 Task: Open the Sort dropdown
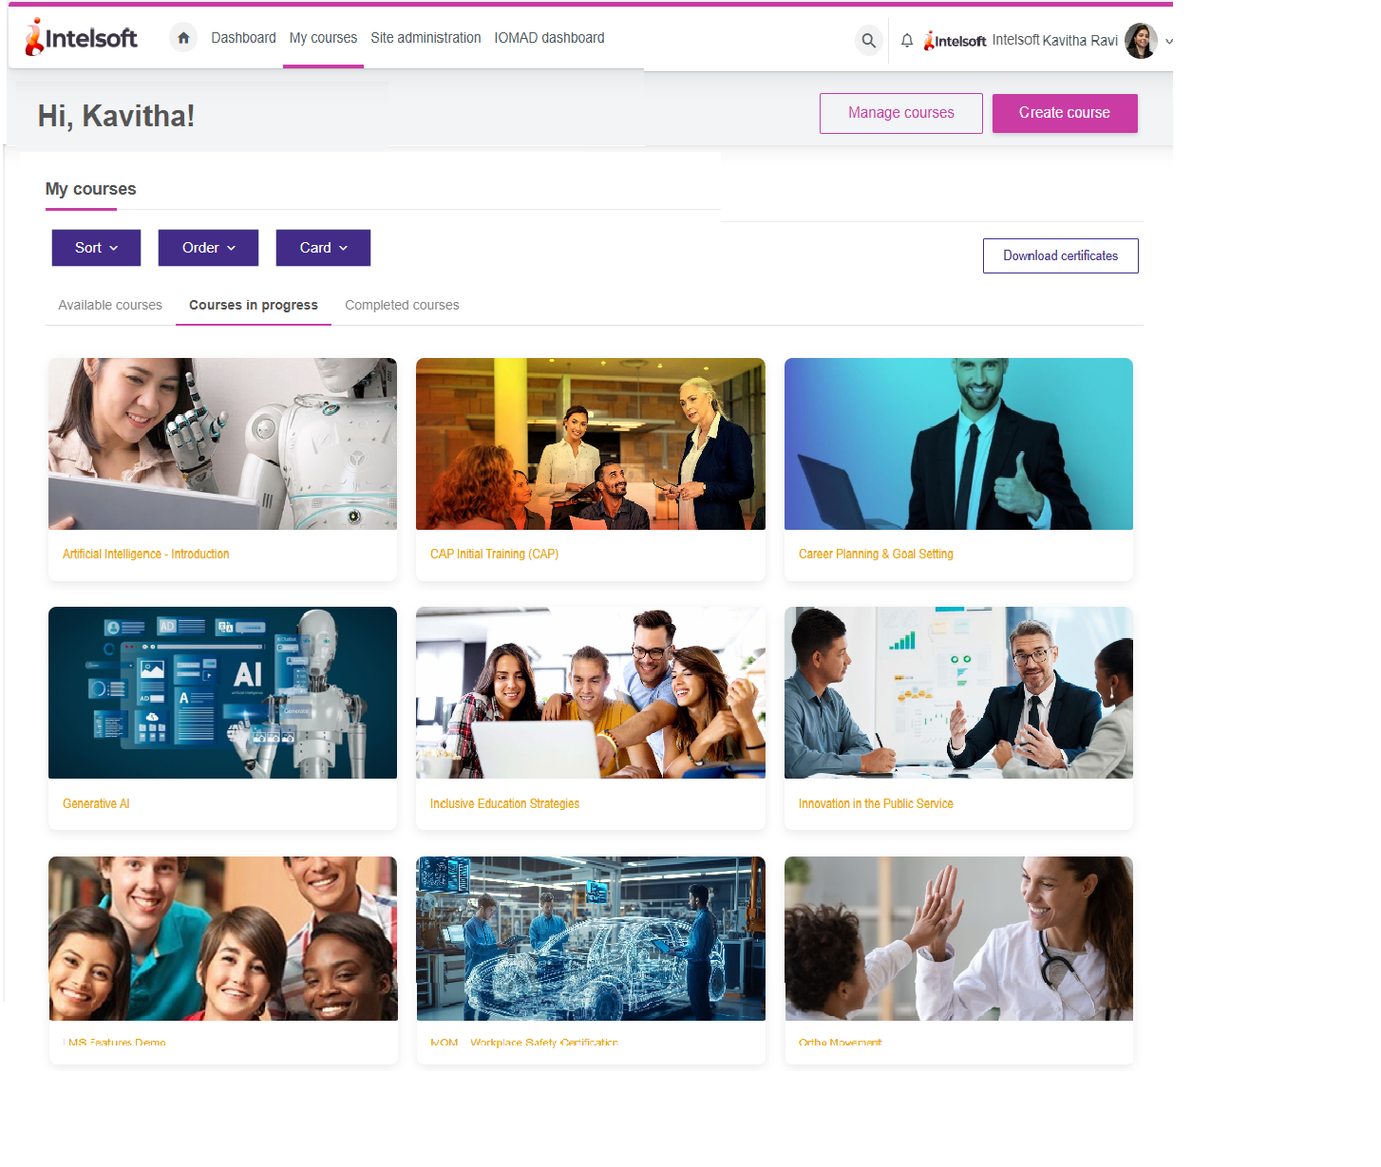pyautogui.click(x=96, y=248)
